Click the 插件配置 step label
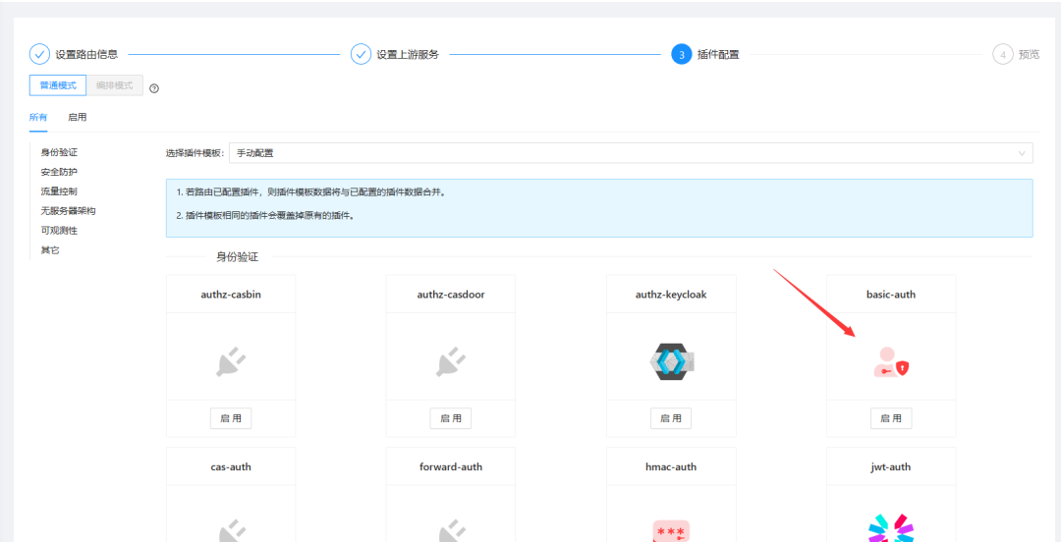This screenshot has width=1061, height=542. pos(718,54)
